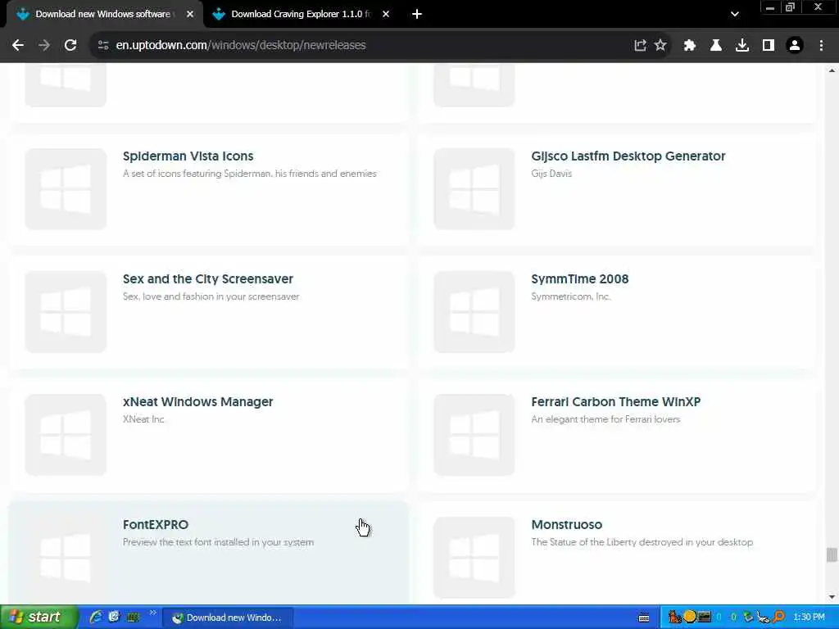The image size is (839, 629).
Task: Click 'XNeat Inc.' developer text
Action: (144, 419)
